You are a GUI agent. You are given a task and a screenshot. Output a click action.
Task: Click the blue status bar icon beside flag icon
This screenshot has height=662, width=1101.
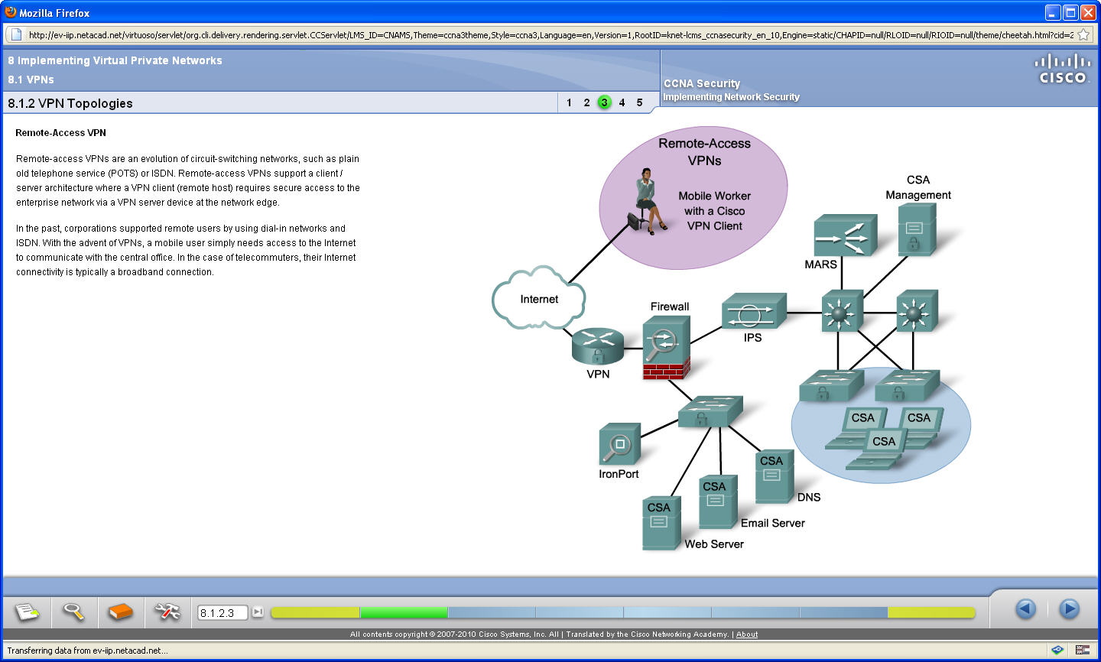click(1057, 651)
